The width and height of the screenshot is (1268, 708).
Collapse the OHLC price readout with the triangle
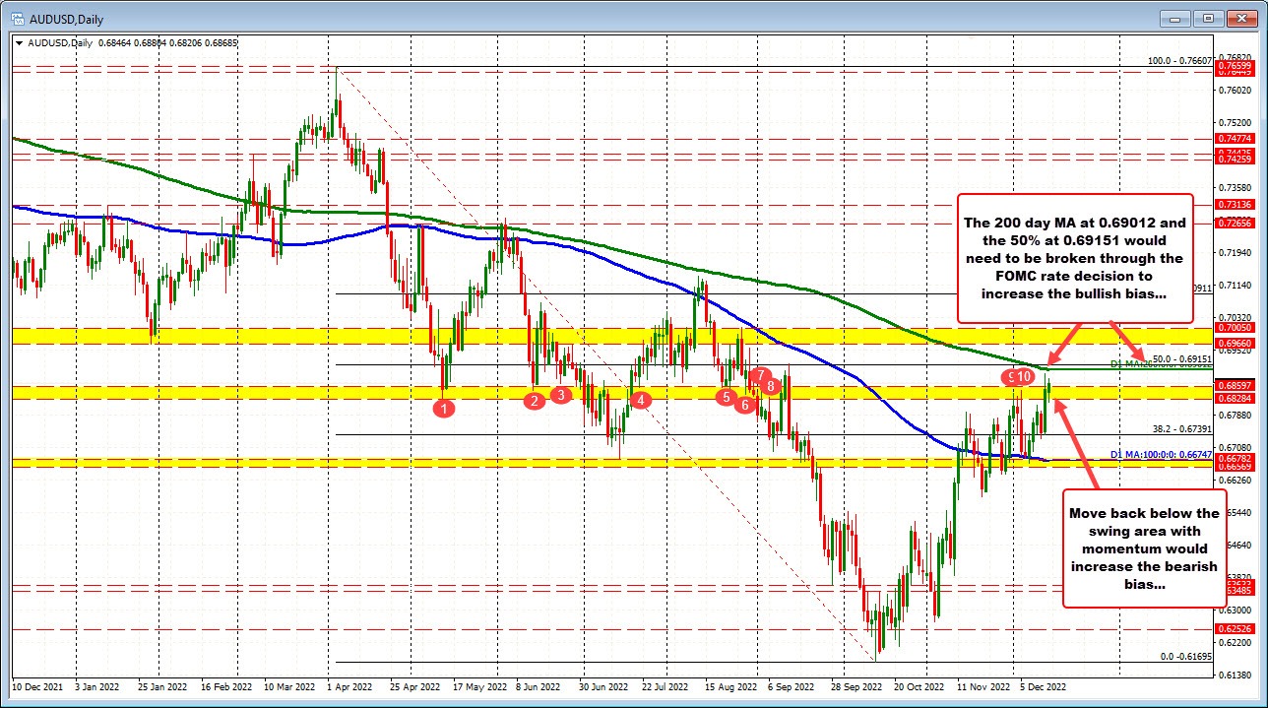pyautogui.click(x=18, y=42)
